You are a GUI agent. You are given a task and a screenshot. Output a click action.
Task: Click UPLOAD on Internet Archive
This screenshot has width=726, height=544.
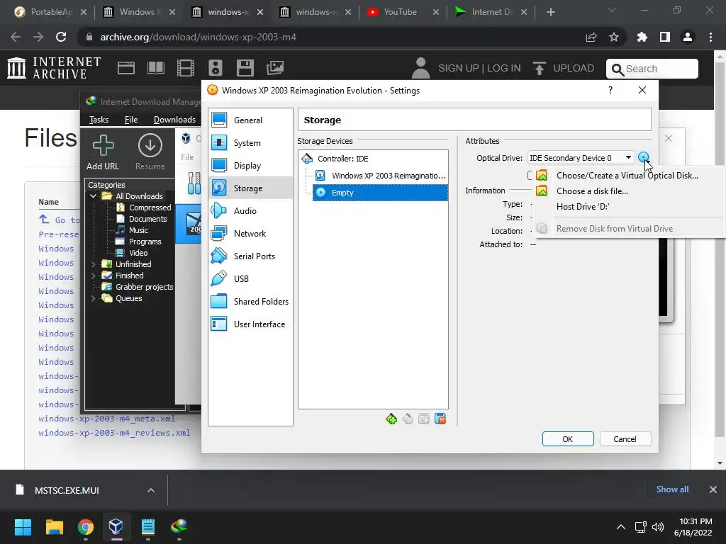tap(563, 69)
